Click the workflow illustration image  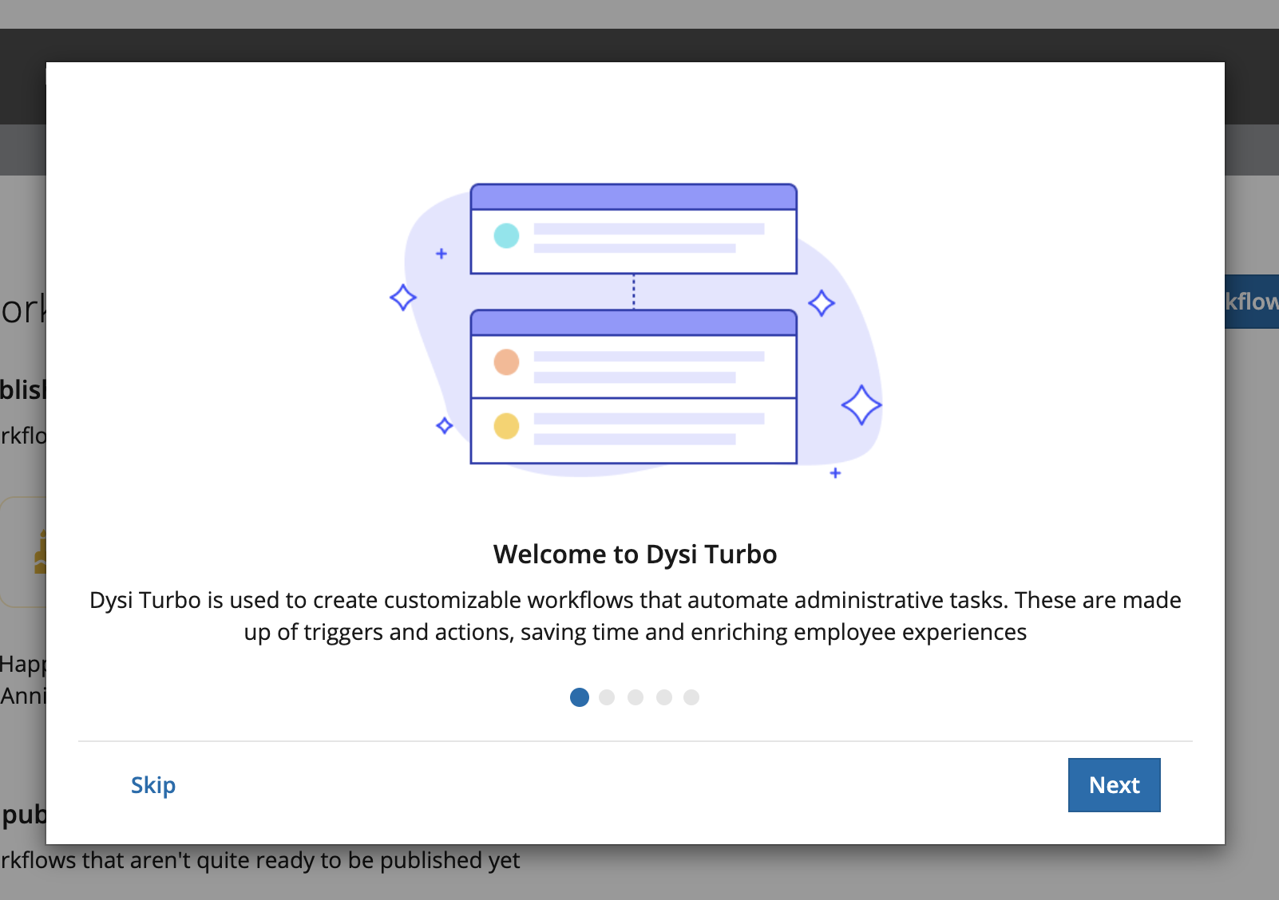coord(636,330)
